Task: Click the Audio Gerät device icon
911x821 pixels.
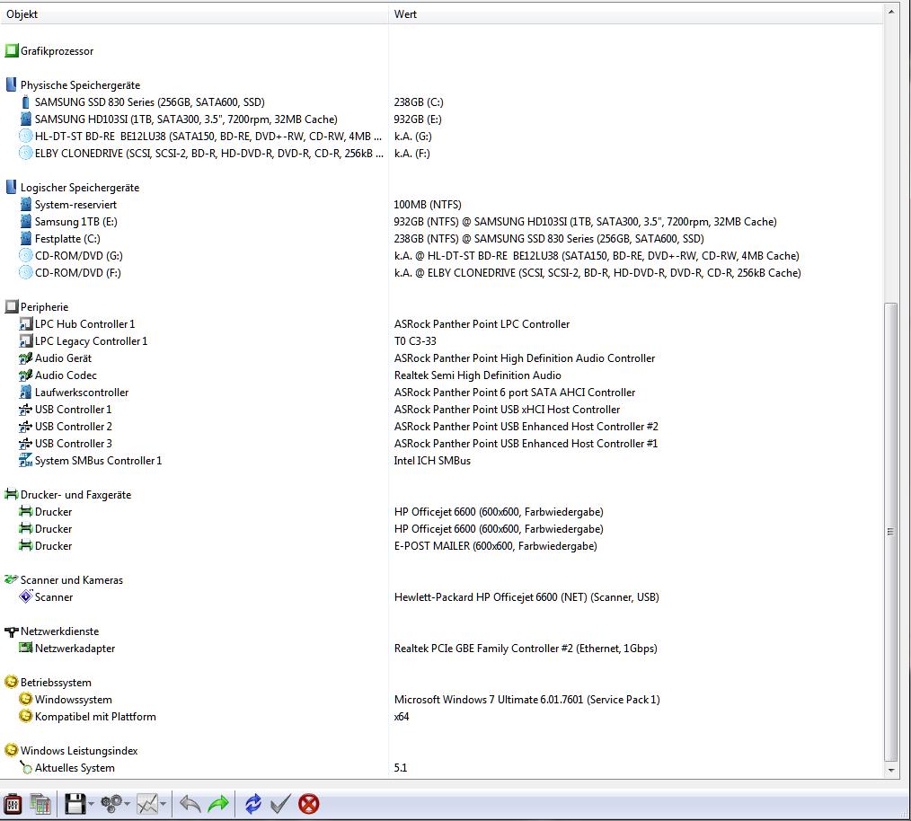Action: pos(25,358)
